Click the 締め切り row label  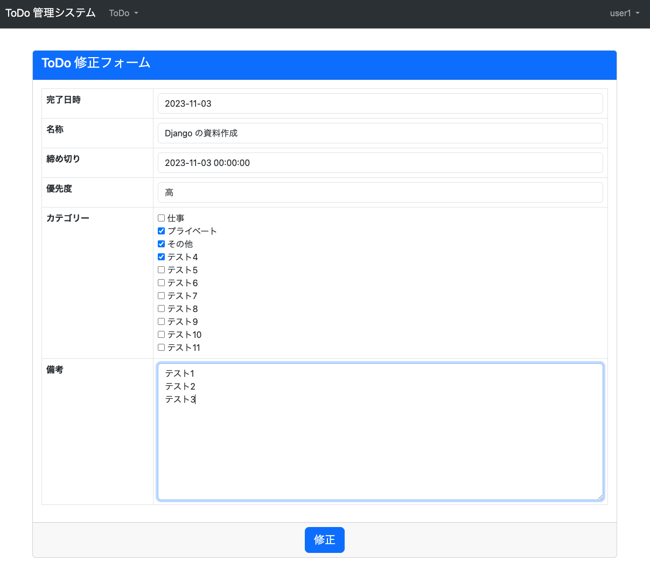(64, 159)
